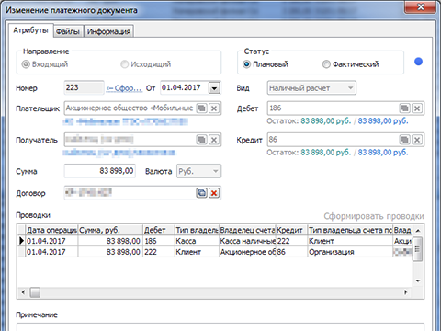Click the Акционерное об cell in second row
The width and height of the screenshot is (441, 331).
coord(247,252)
